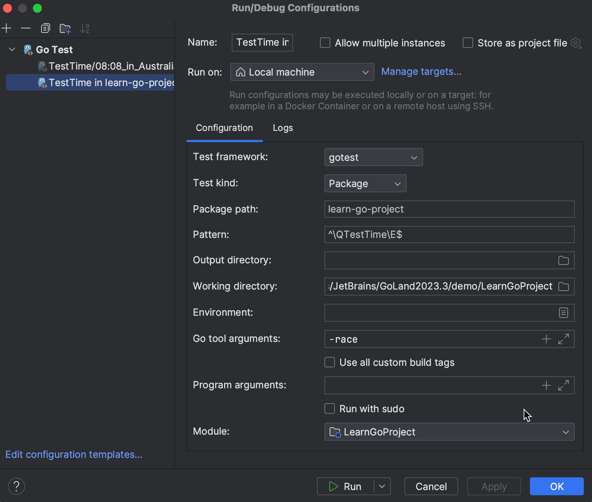Select the Configuration tab
Viewport: 592px width, 502px height.
point(224,128)
